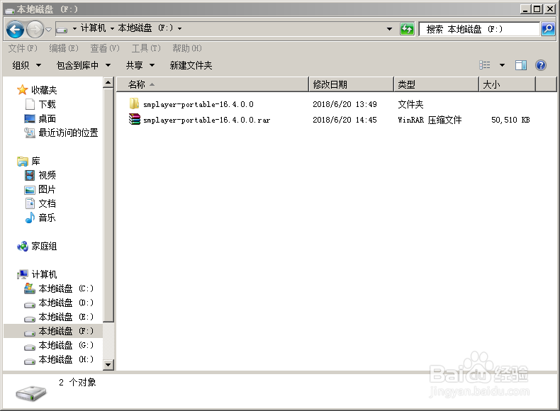Viewport: 560px width, 411px height.
Task: Open the 图片 library
Action: [x=40, y=190]
